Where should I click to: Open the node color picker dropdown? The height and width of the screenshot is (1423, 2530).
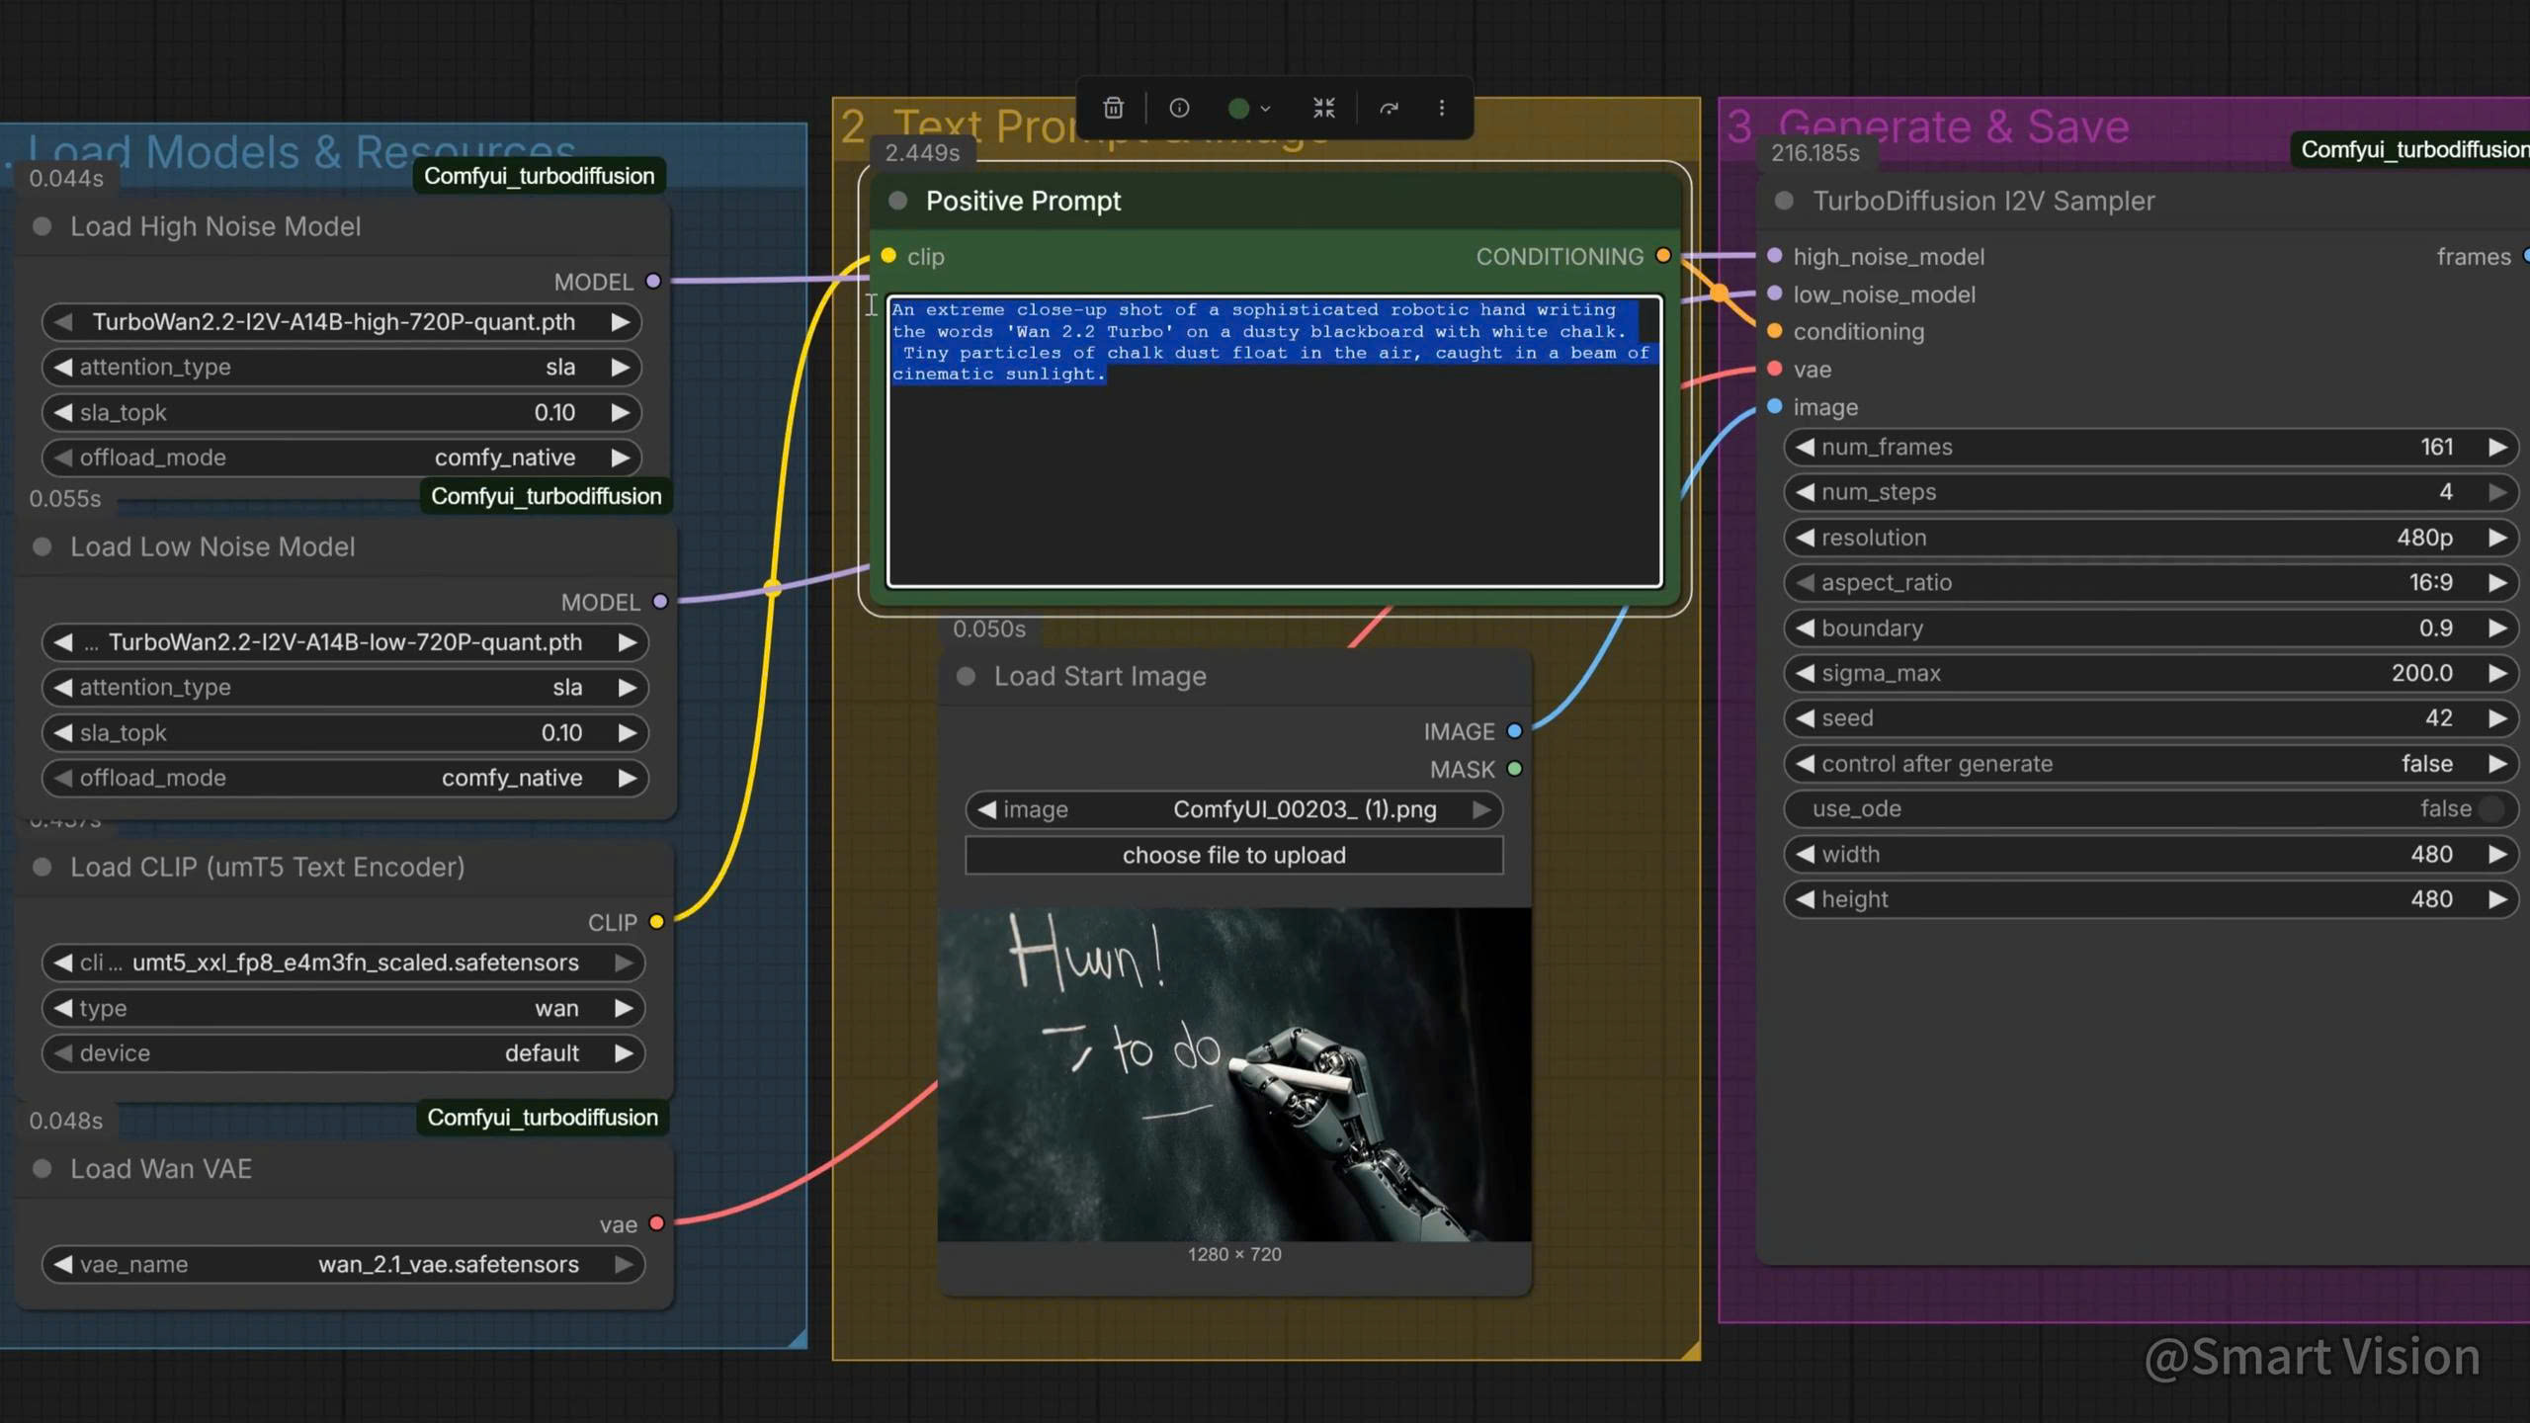(1249, 108)
